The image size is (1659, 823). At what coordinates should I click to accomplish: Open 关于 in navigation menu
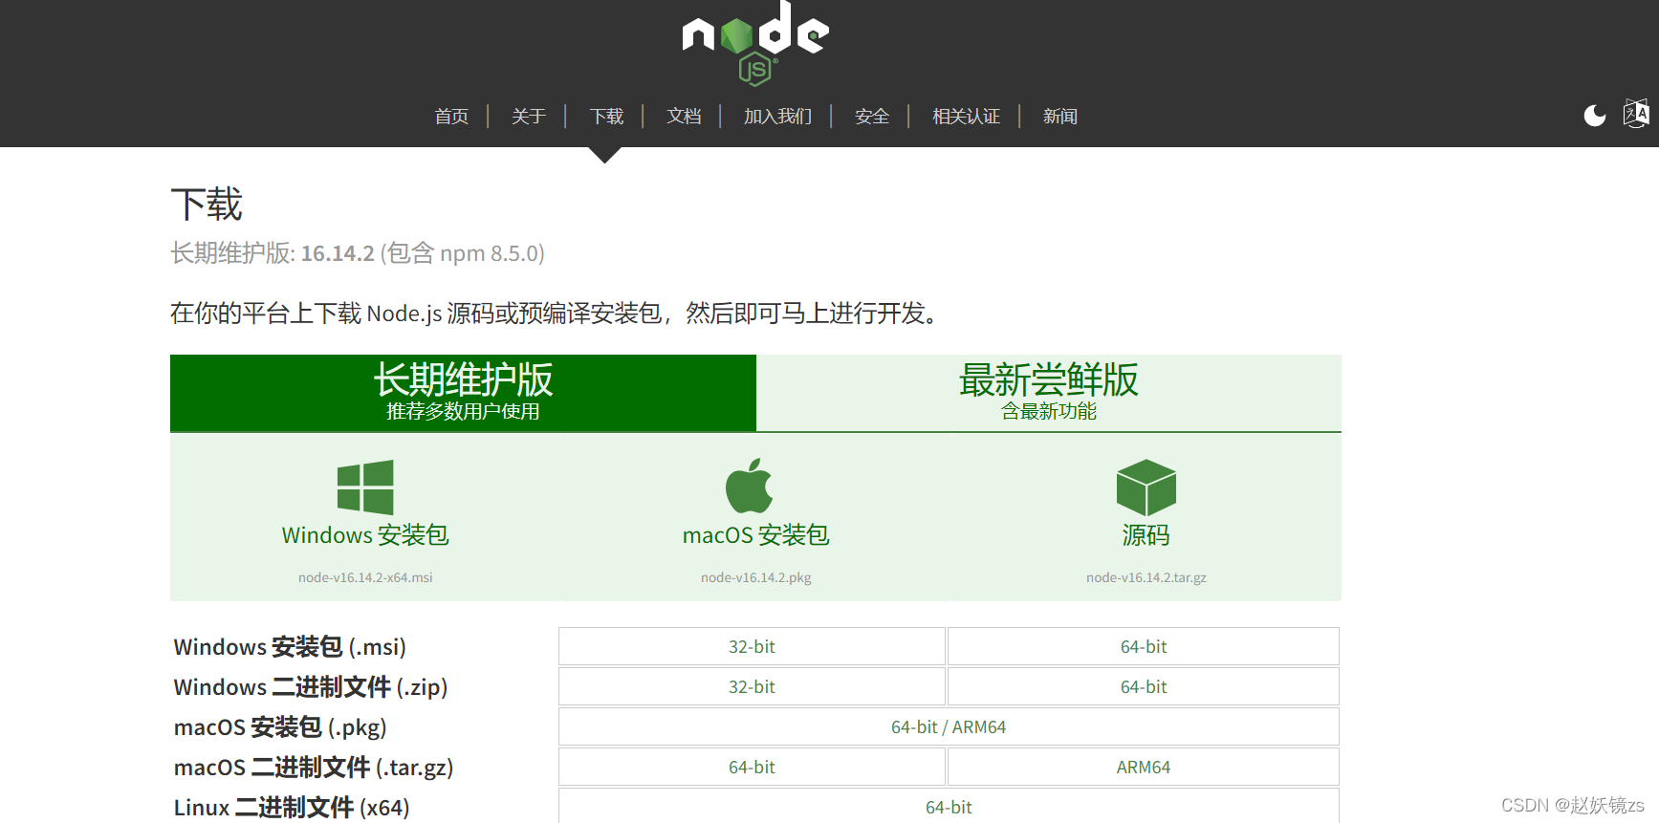(x=529, y=117)
